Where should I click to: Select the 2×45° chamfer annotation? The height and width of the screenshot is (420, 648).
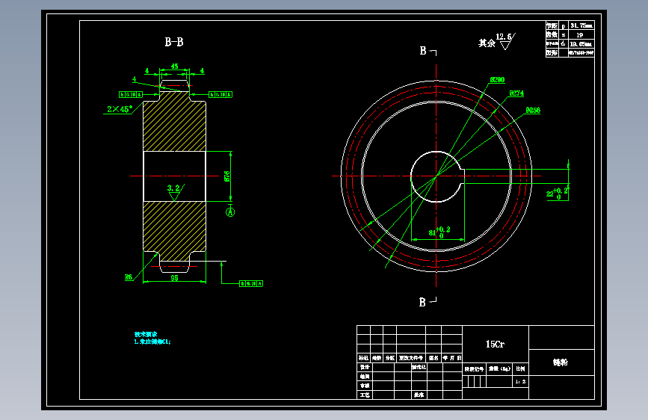120,109
